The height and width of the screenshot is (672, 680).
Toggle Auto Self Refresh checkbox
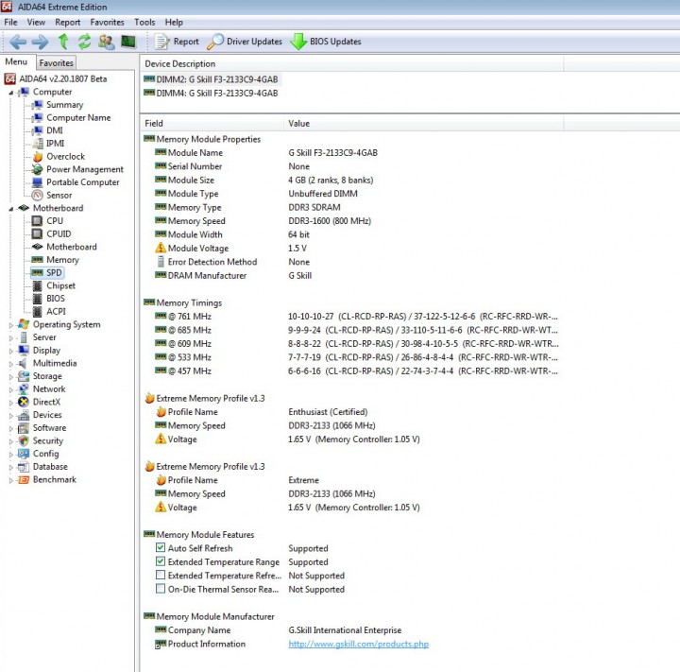click(x=161, y=547)
